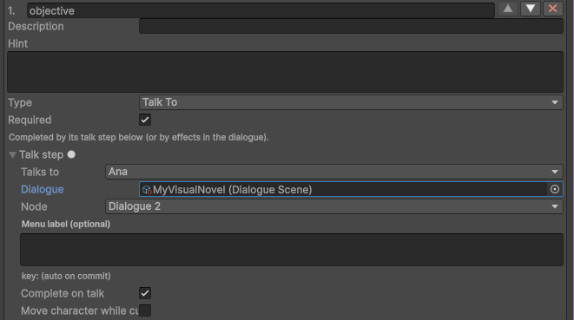The image size is (574, 320).
Task: Click the Menu label (optional) heading
Action: pos(66,225)
